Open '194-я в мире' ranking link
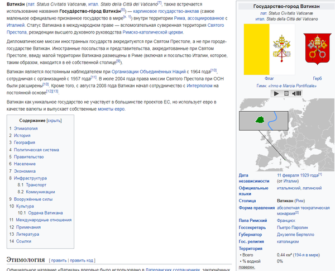Viewport: 335px width, 271px height. (x=306, y=255)
